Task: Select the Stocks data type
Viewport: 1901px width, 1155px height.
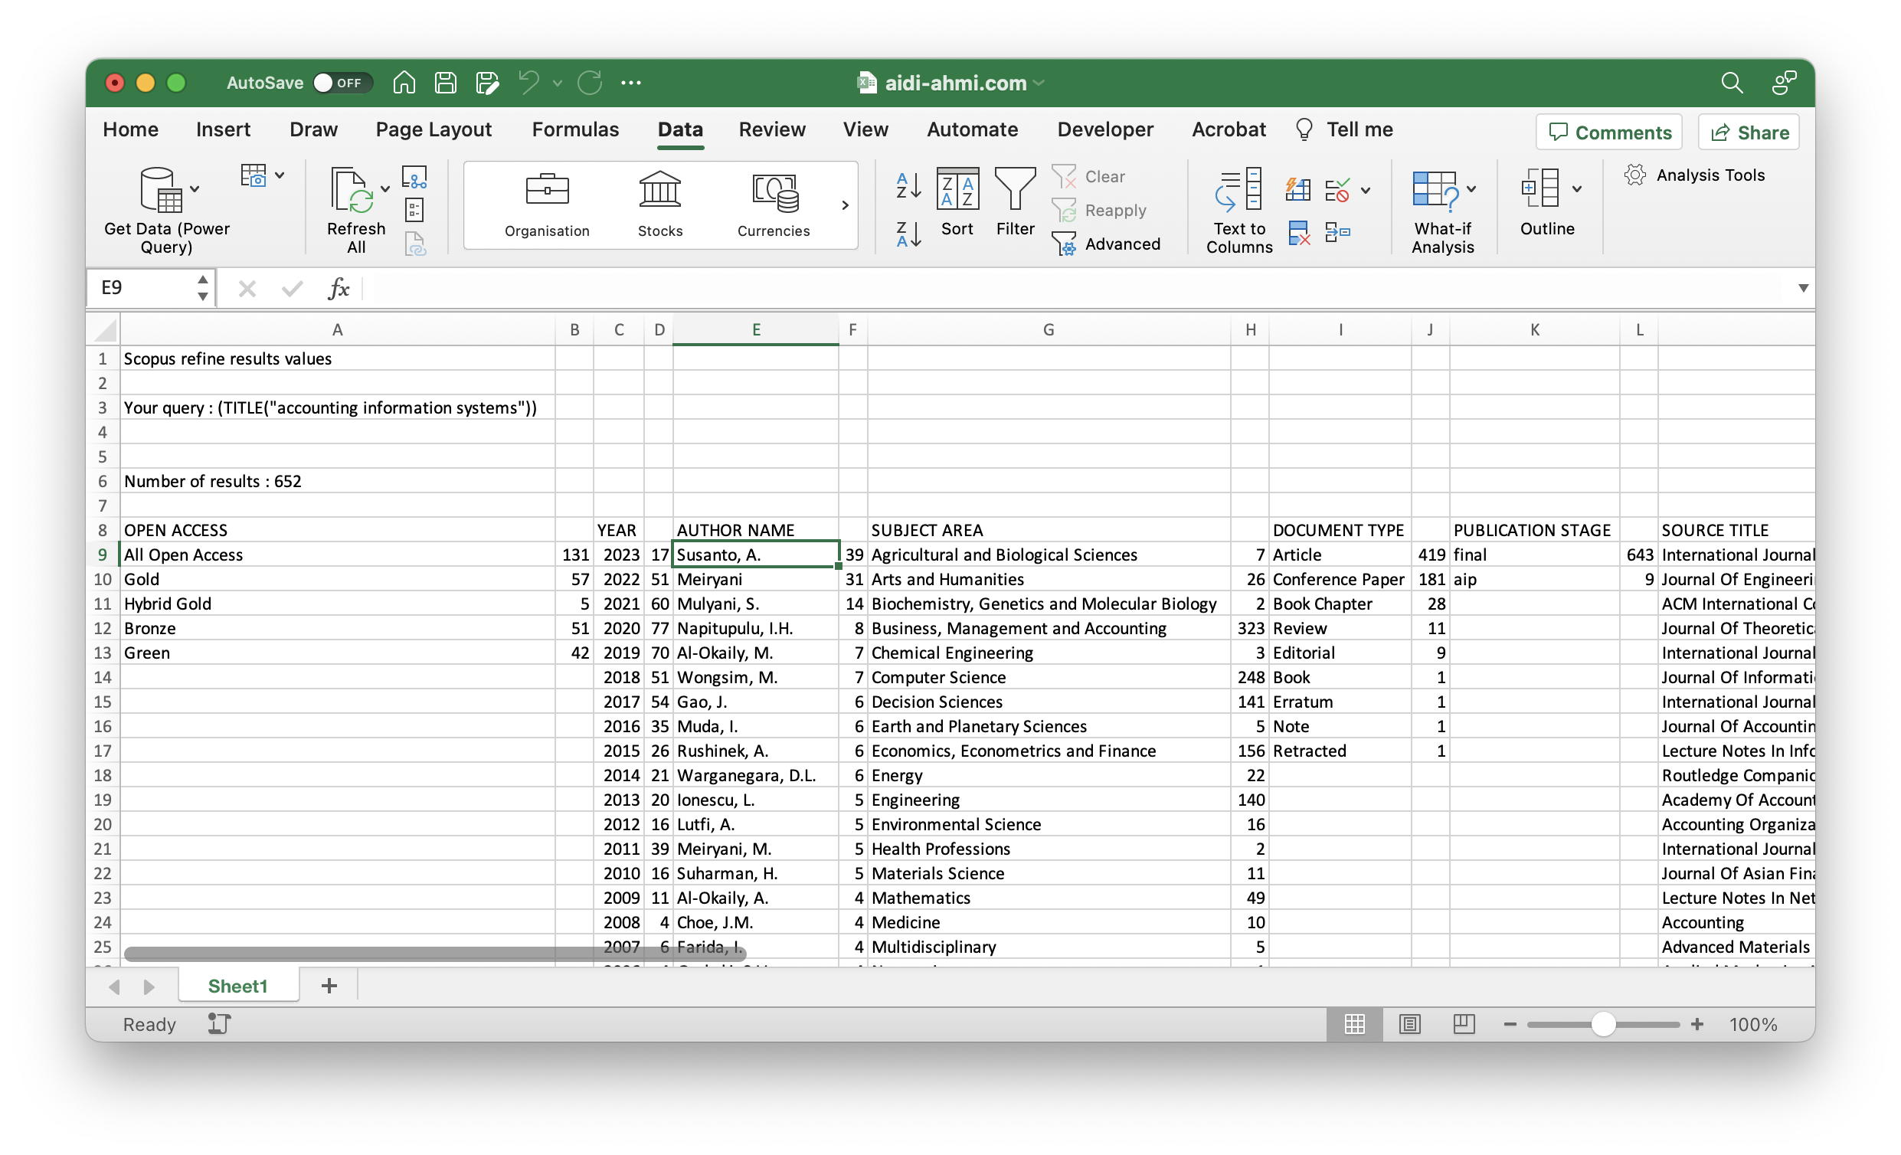Action: click(x=660, y=205)
